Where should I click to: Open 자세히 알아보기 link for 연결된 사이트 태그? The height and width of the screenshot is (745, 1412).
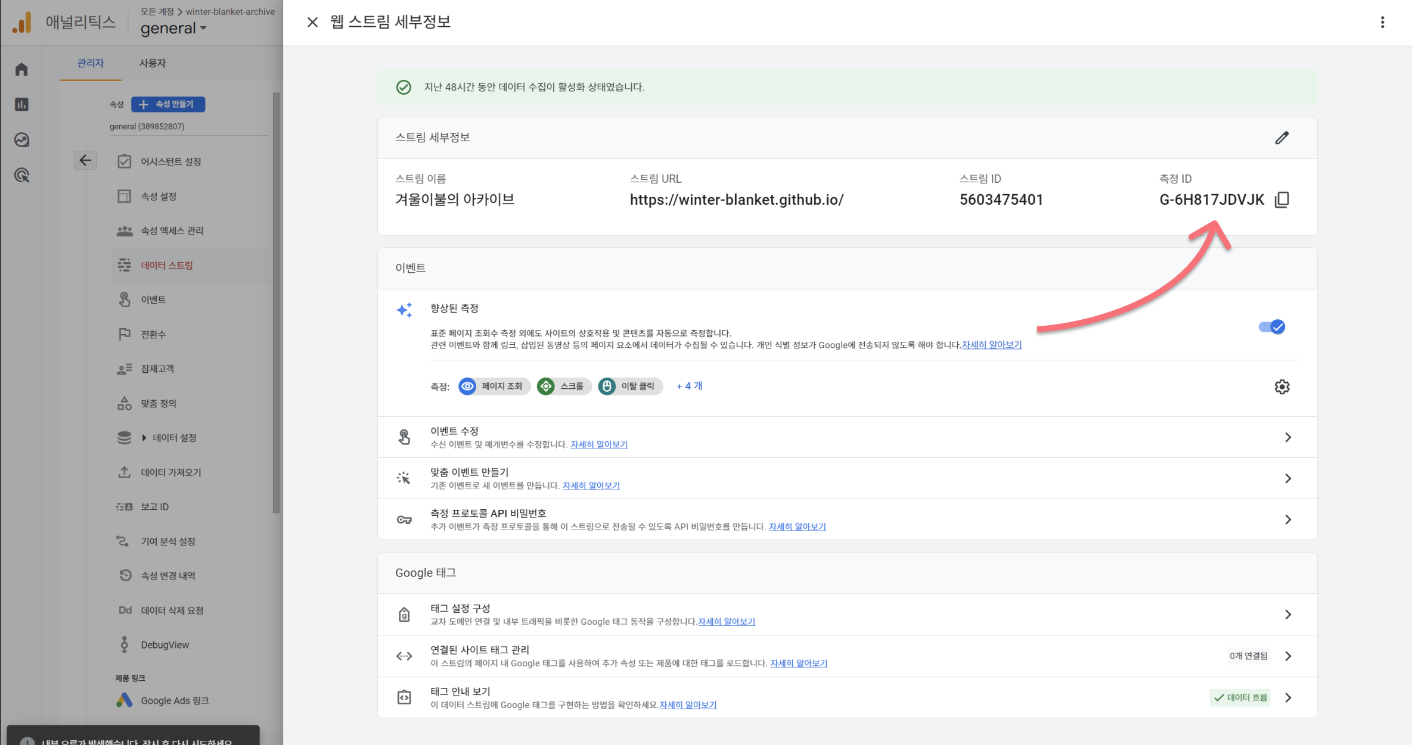(x=799, y=663)
